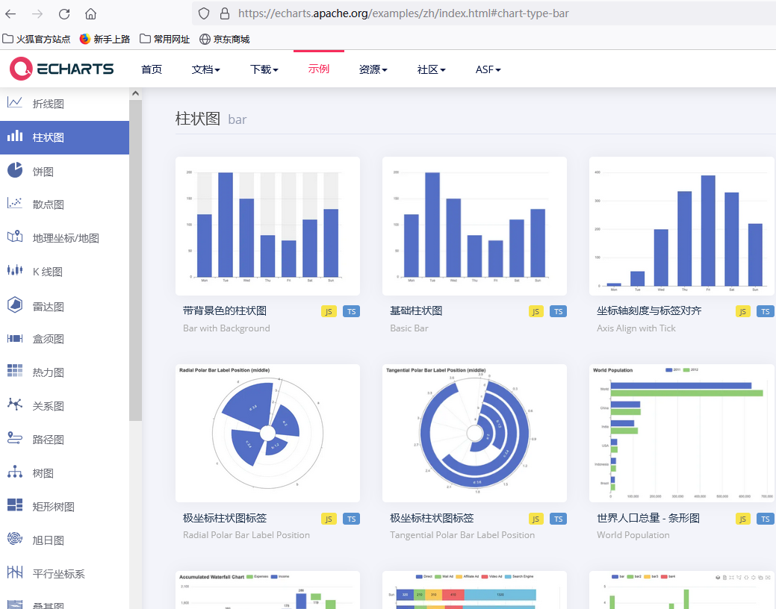Open 世界人口总量 - 条形图 title link
Screen dimensions: 776x609
[x=648, y=518]
